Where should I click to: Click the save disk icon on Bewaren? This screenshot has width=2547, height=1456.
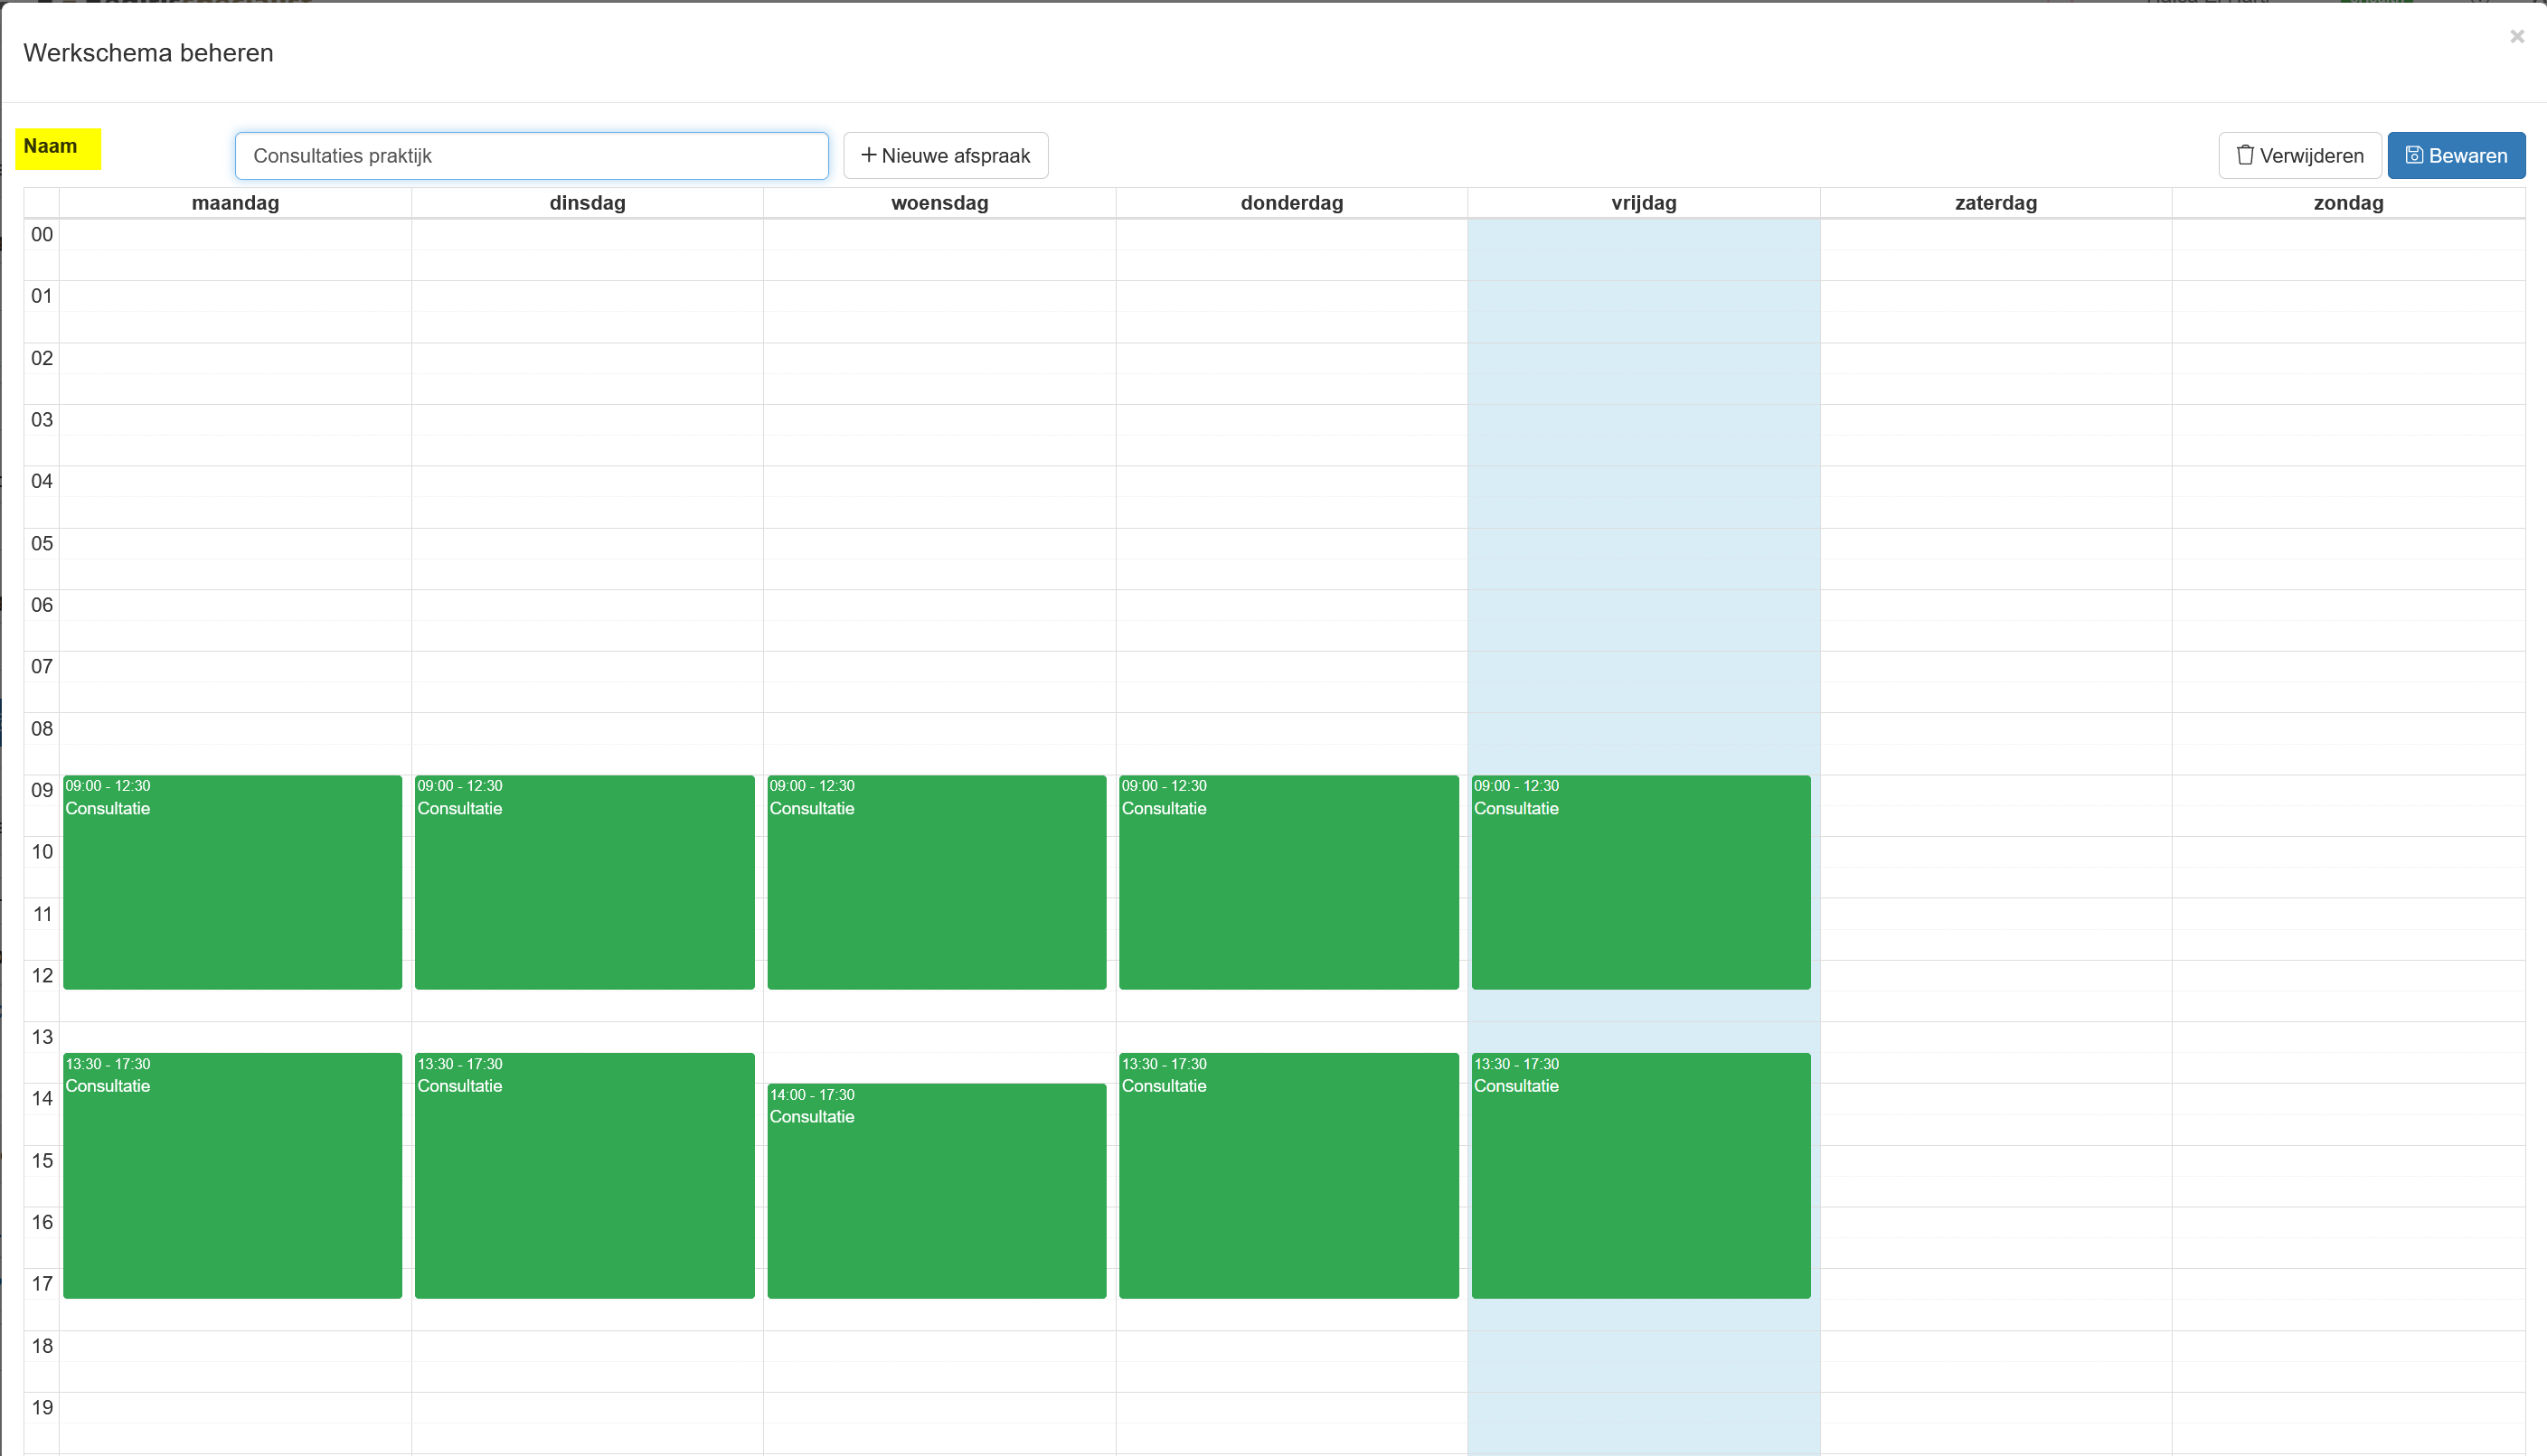coord(2414,155)
